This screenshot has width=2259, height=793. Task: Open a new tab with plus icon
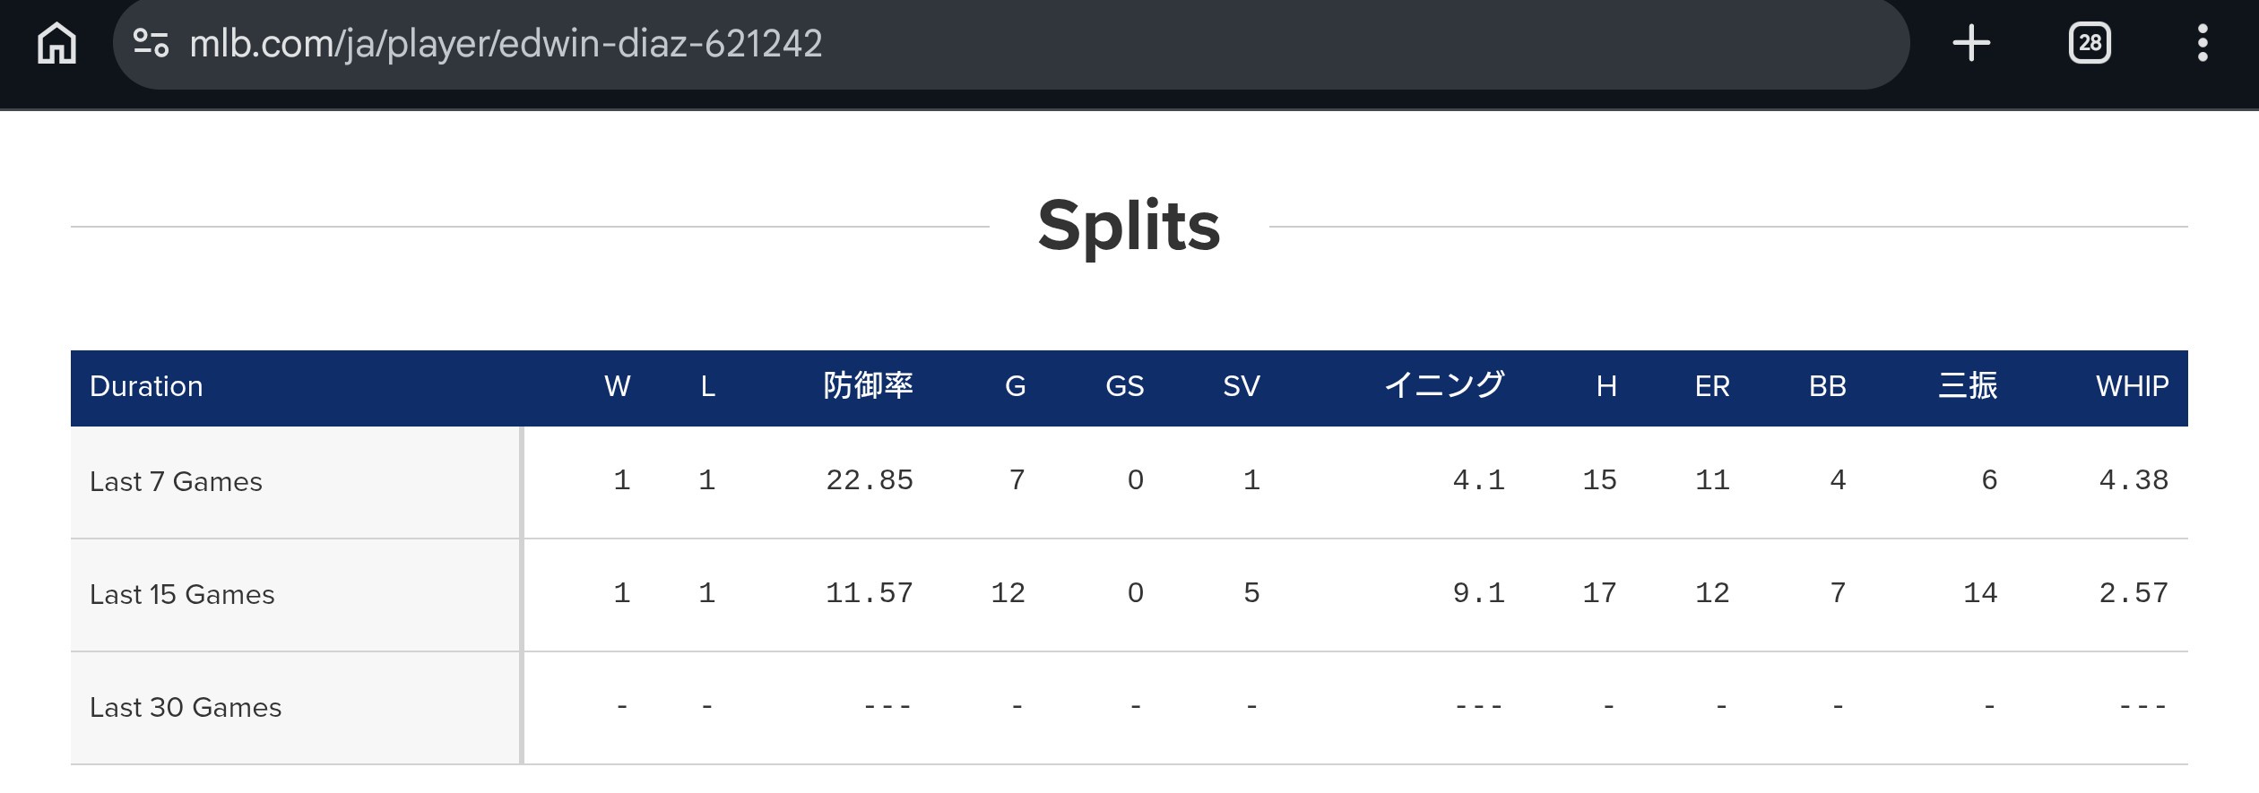1971,43
